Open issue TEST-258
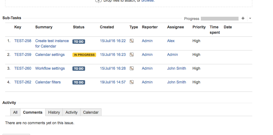273x135 pixels. coord(23,41)
